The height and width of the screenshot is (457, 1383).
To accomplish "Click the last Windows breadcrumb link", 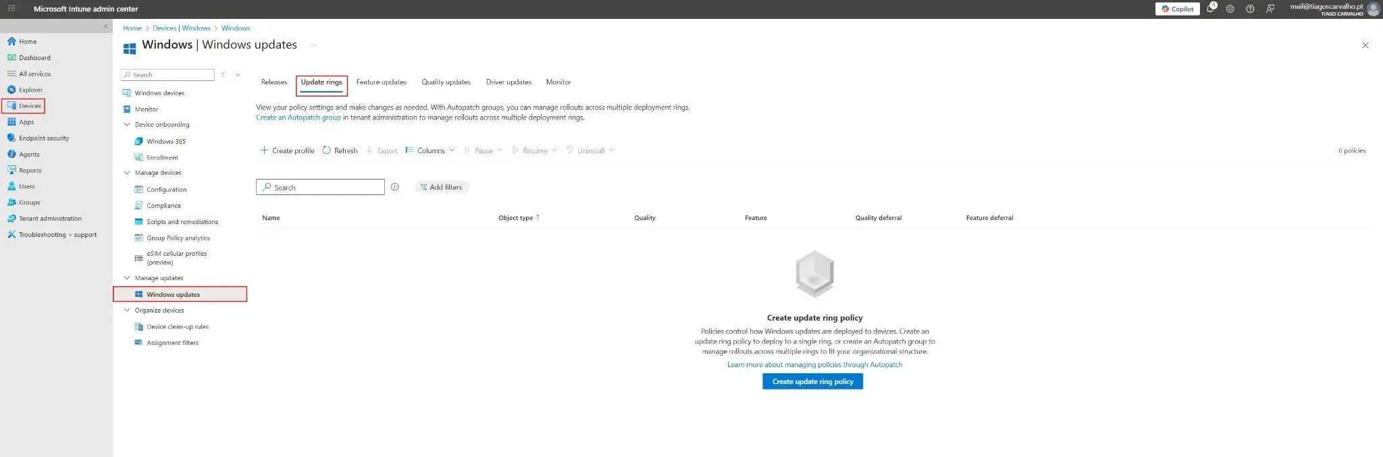I will click(236, 28).
